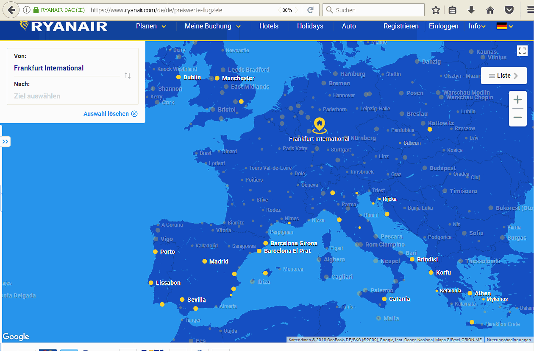Select the Dublin destination dot
Image resolution: width=534 pixels, height=351 pixels.
click(x=178, y=77)
